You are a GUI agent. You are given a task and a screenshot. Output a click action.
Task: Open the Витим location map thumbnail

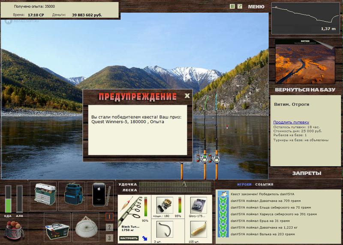[305, 62]
